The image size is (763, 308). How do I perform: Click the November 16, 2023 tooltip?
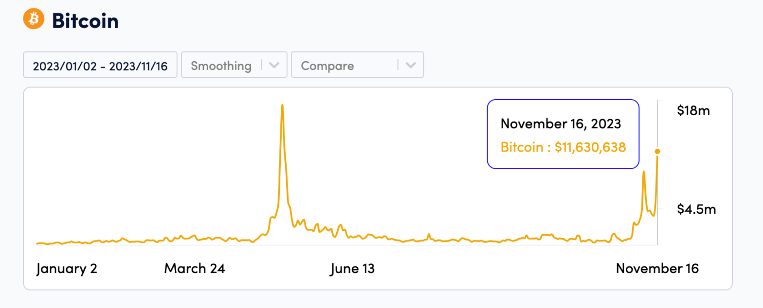[561, 124]
